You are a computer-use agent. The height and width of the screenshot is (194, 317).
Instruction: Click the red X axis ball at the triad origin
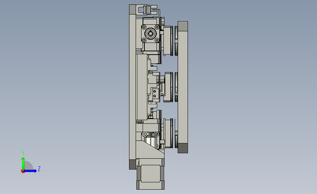coord(23,171)
